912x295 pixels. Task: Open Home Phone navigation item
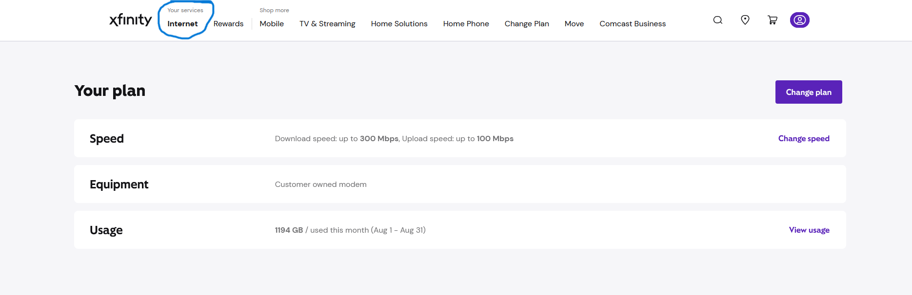(466, 23)
